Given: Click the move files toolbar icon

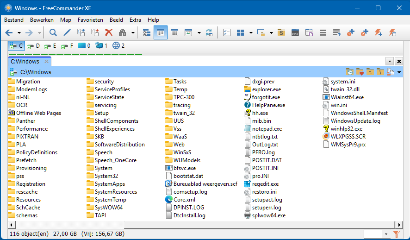Looking at the screenshot, I should coord(95,33).
